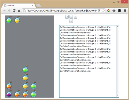Screen dimensions: 129x100
Task: Click the '_' rotate button
Action: click(x=71, y=17)
